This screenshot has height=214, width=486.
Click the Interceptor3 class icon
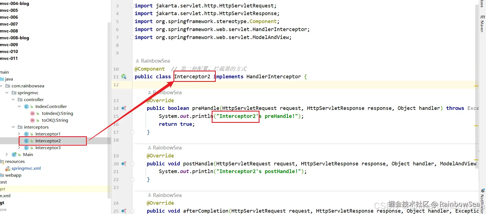pos(26,148)
